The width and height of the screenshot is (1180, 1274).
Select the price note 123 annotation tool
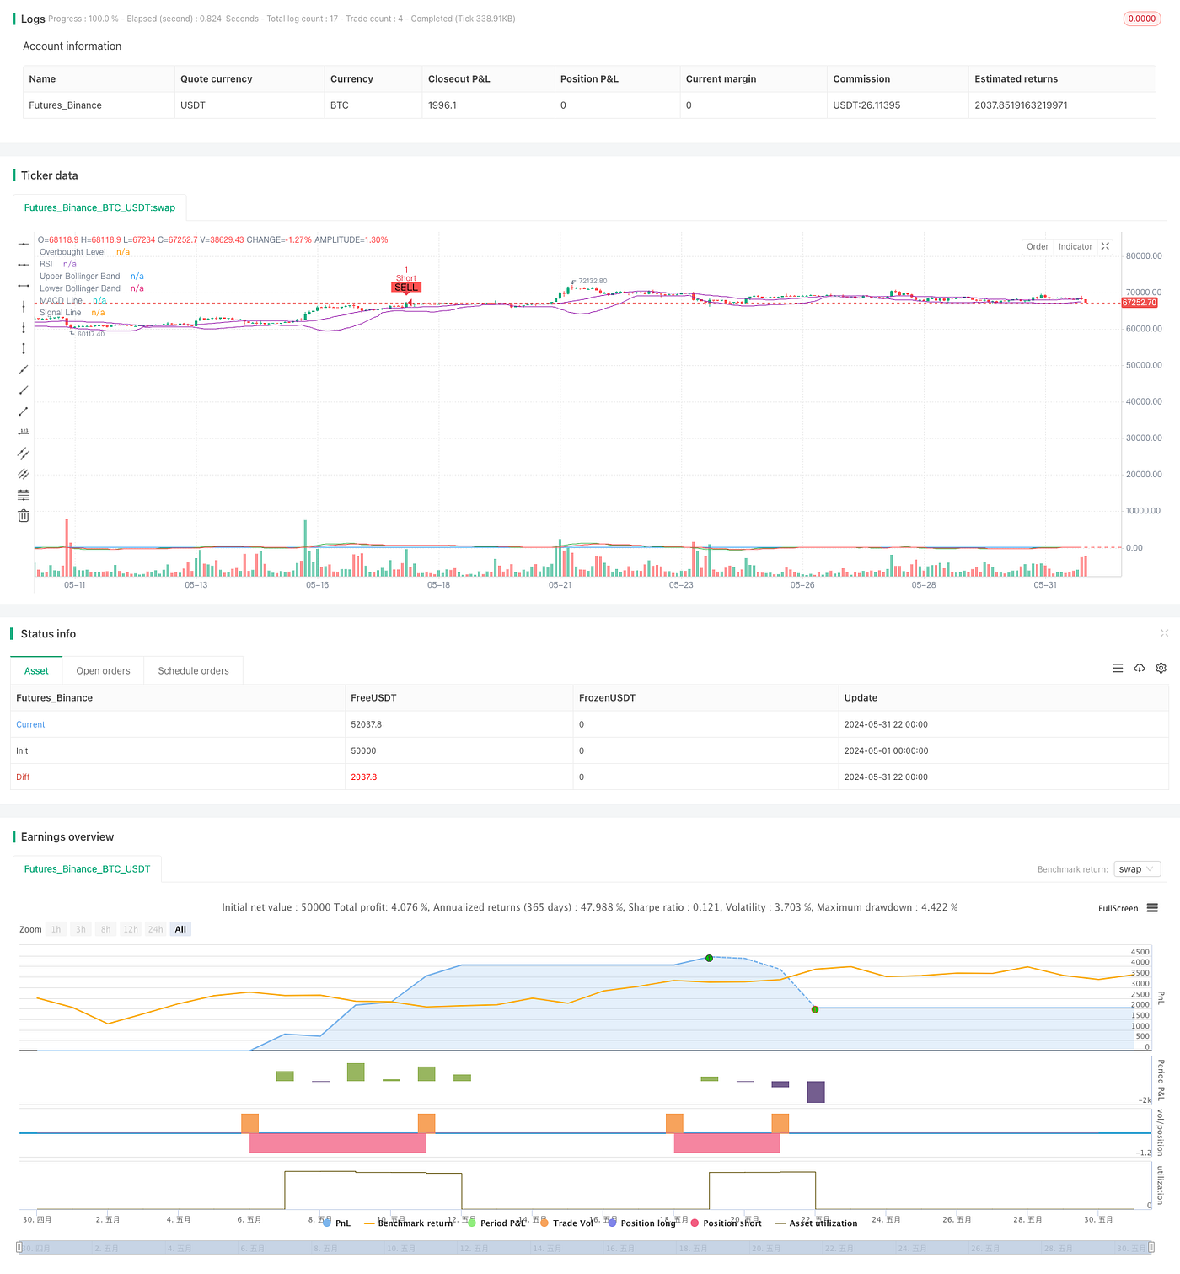click(x=23, y=429)
